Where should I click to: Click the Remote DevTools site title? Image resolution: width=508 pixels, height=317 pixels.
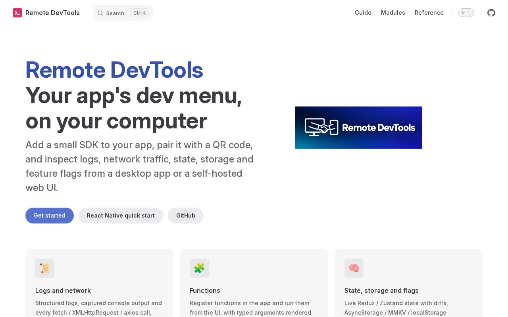(52, 13)
